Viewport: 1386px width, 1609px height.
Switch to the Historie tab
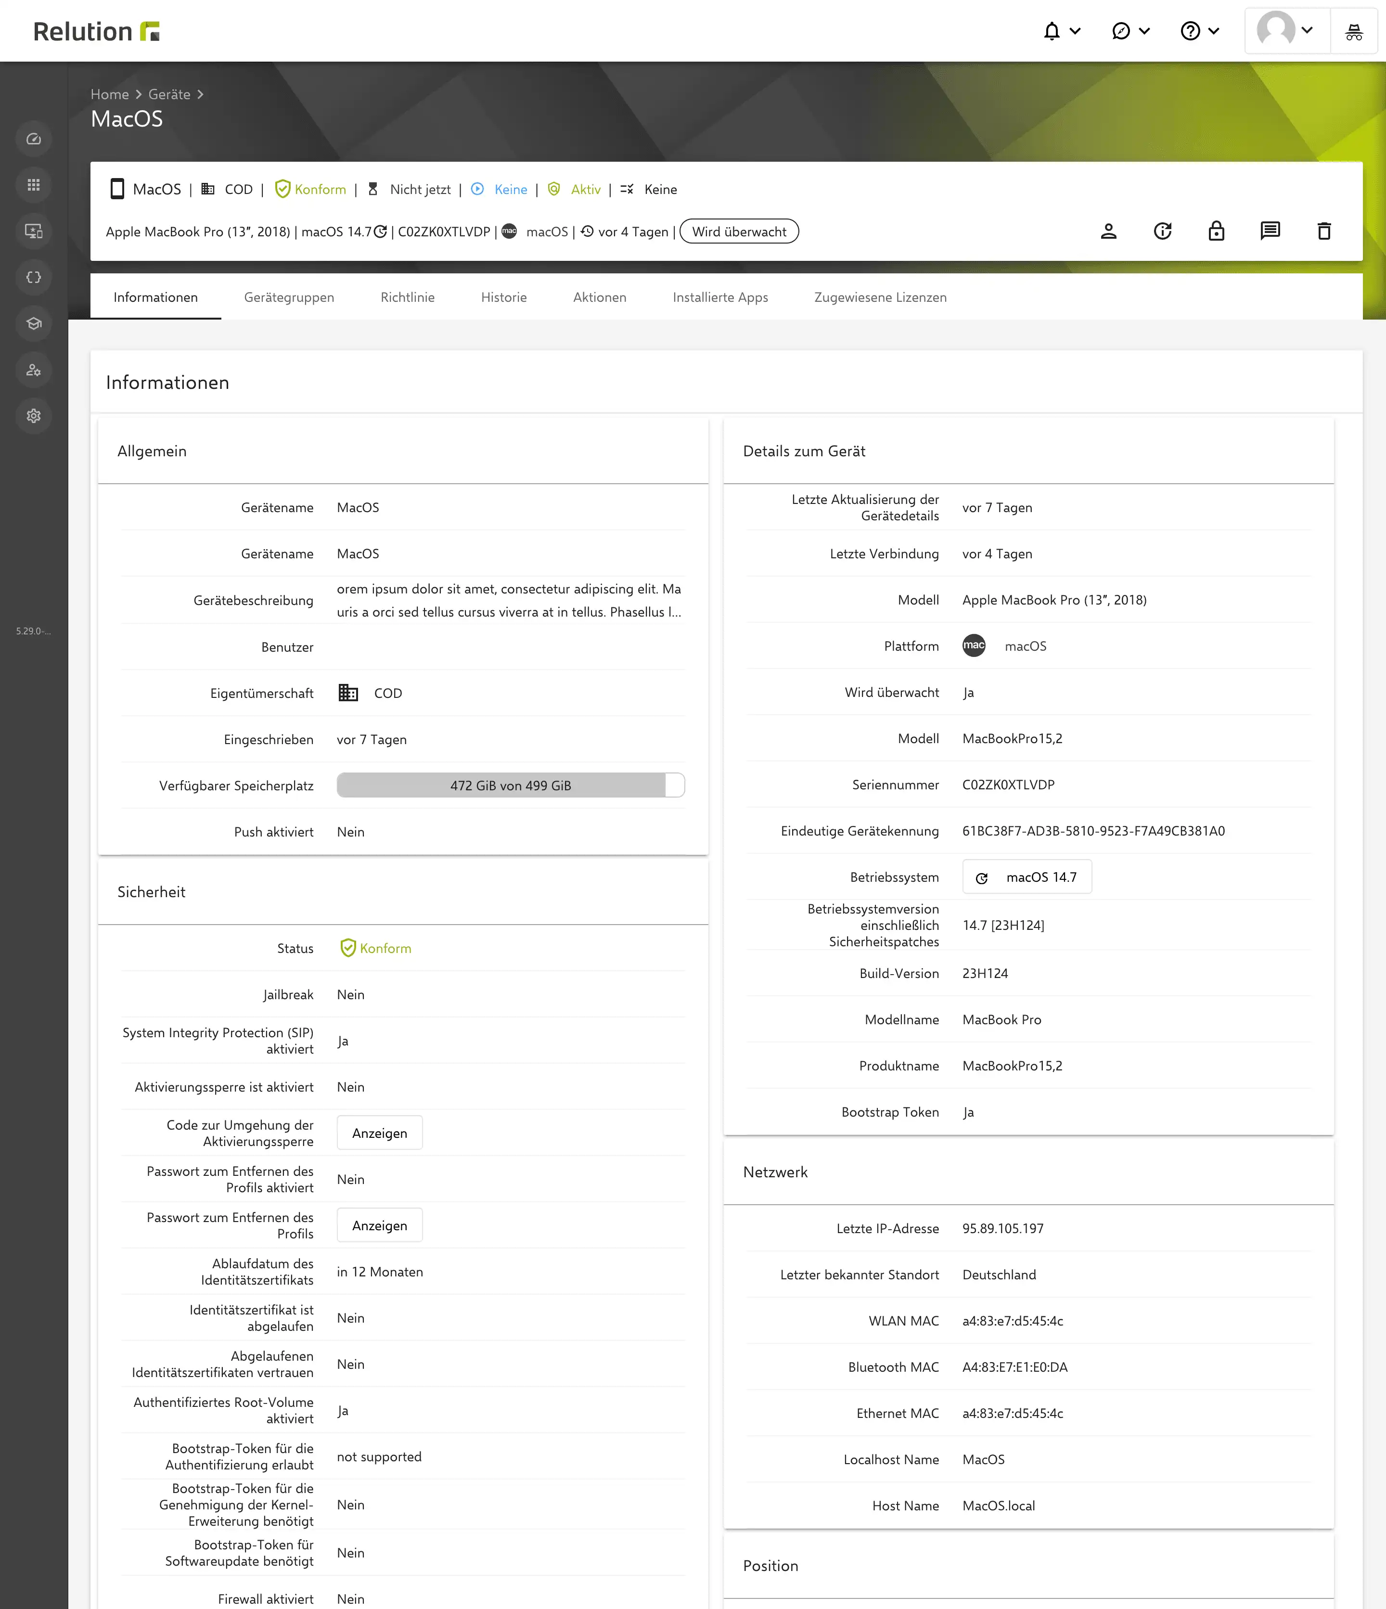tap(504, 297)
